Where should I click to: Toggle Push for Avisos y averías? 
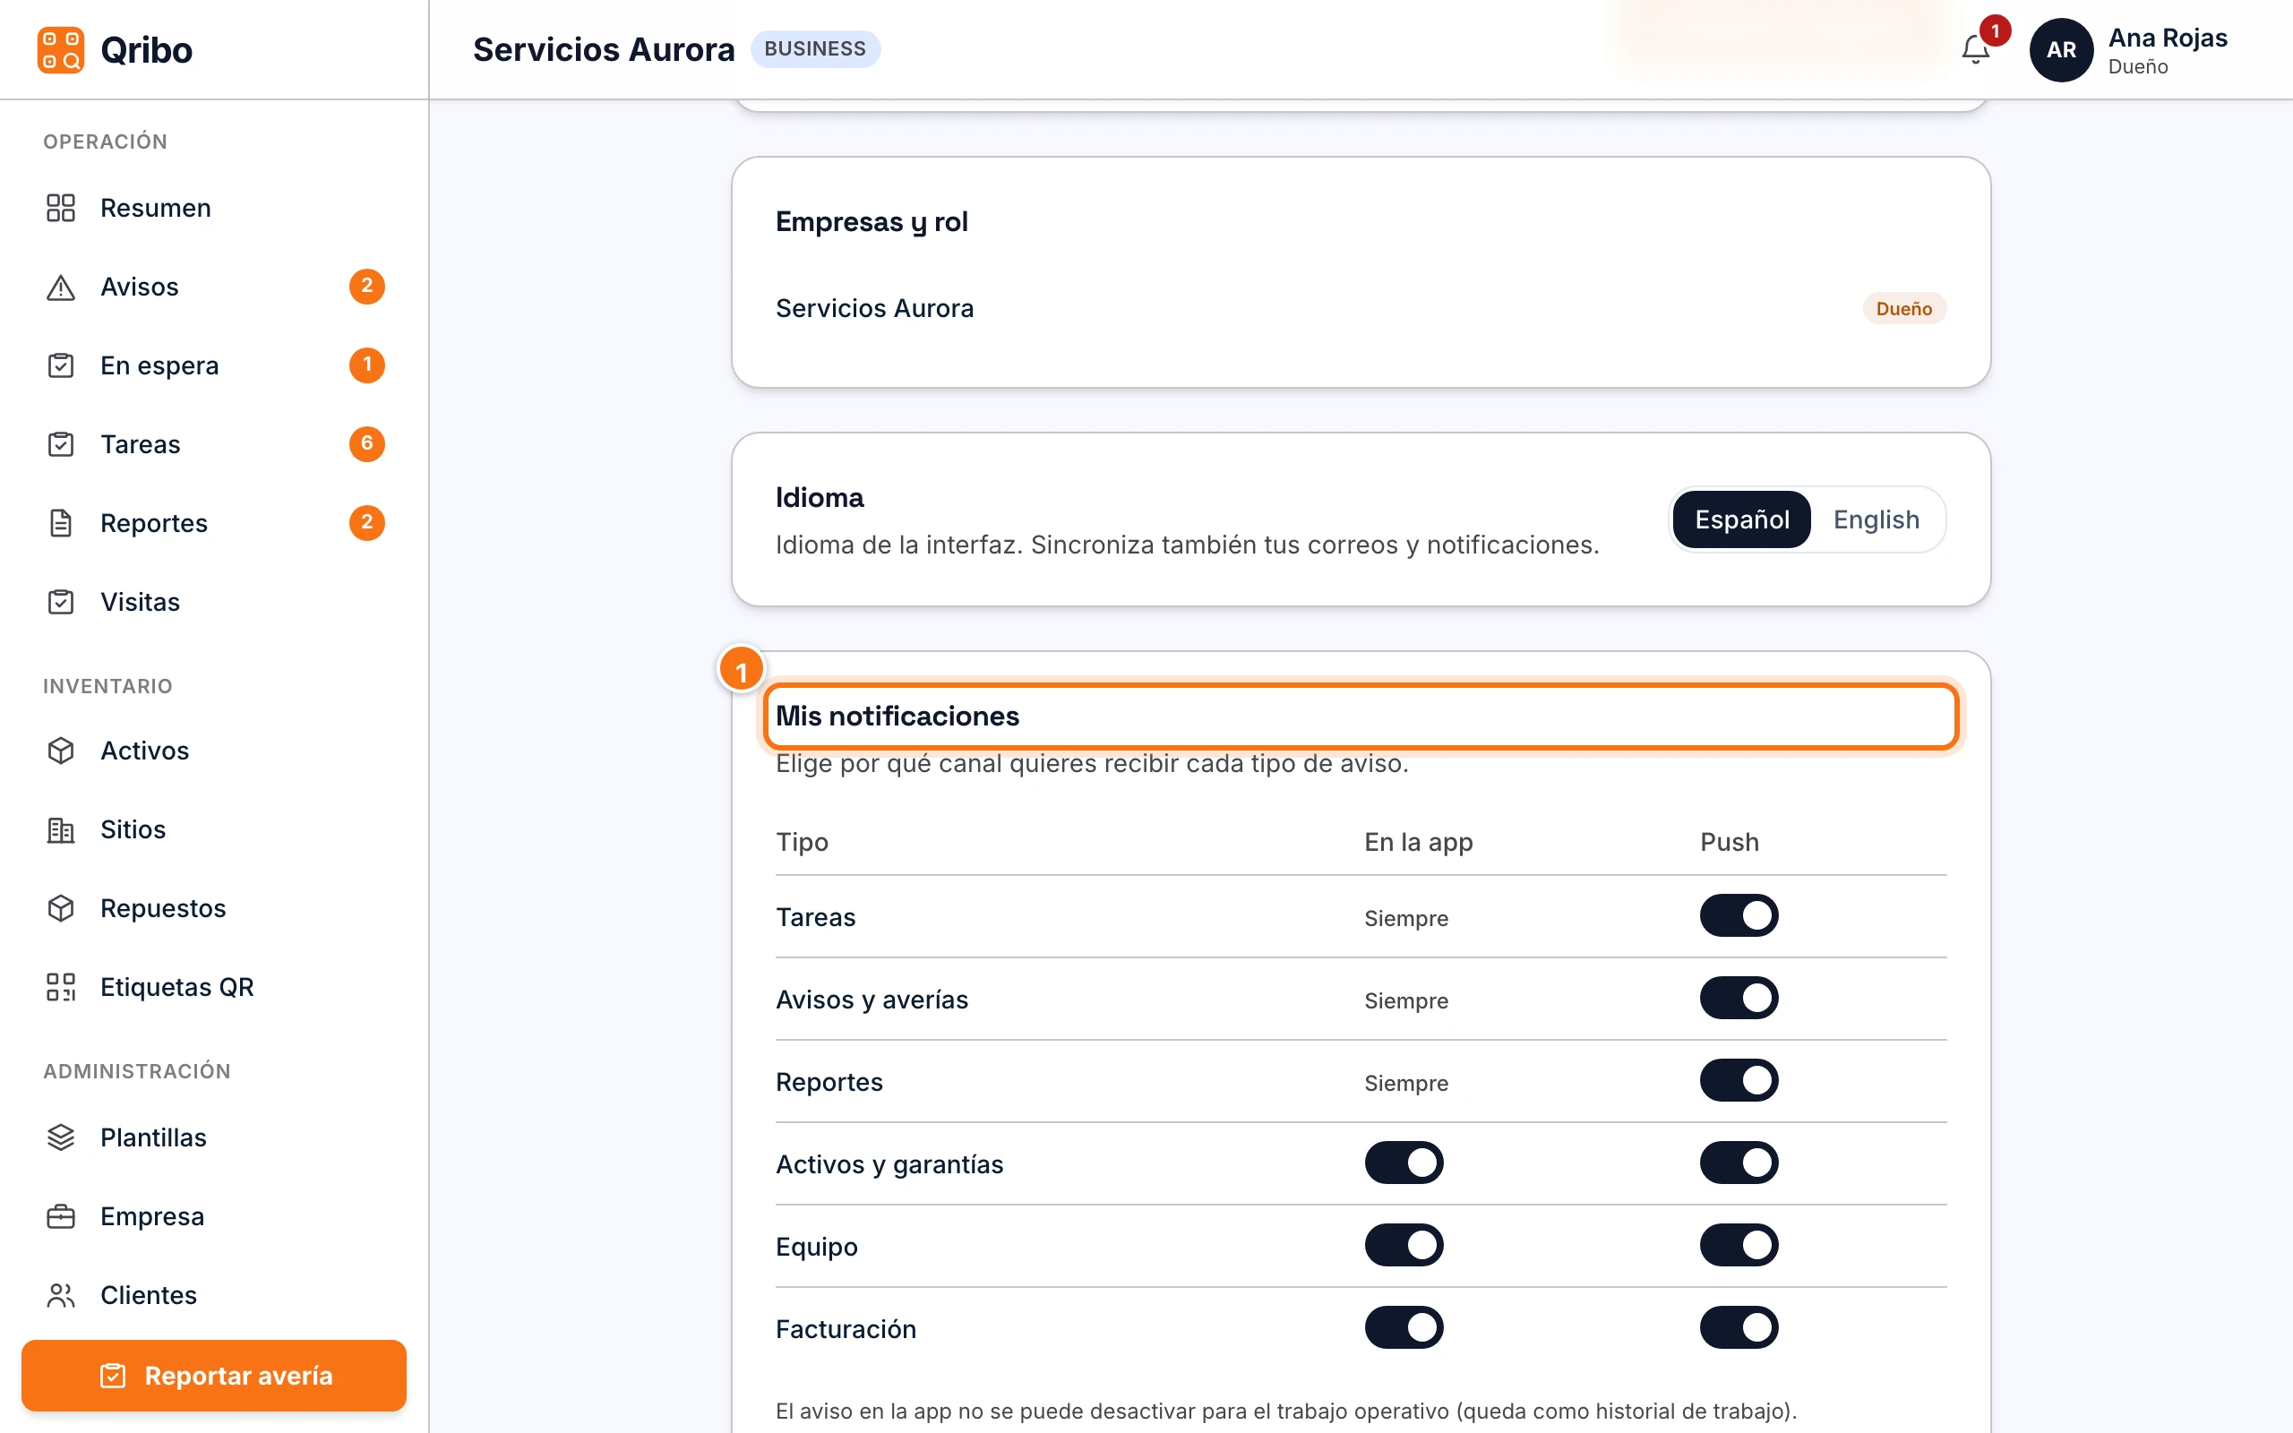pos(1739,998)
